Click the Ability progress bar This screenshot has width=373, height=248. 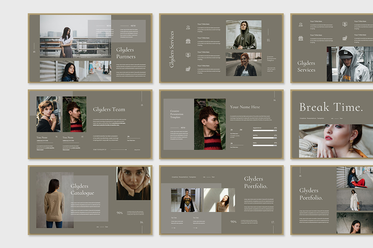pyautogui.click(x=265, y=138)
